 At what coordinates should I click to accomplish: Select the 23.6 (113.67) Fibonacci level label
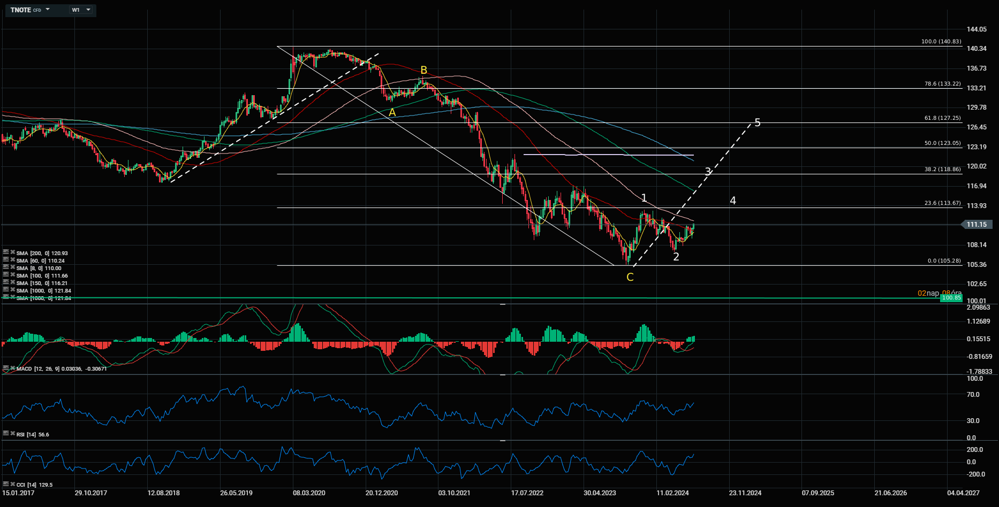click(943, 203)
